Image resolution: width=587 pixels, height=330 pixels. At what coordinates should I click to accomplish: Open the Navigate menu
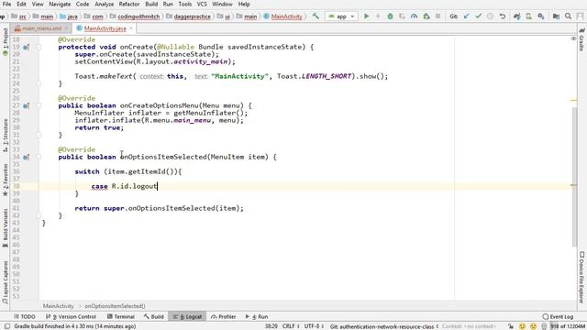[x=60, y=4]
